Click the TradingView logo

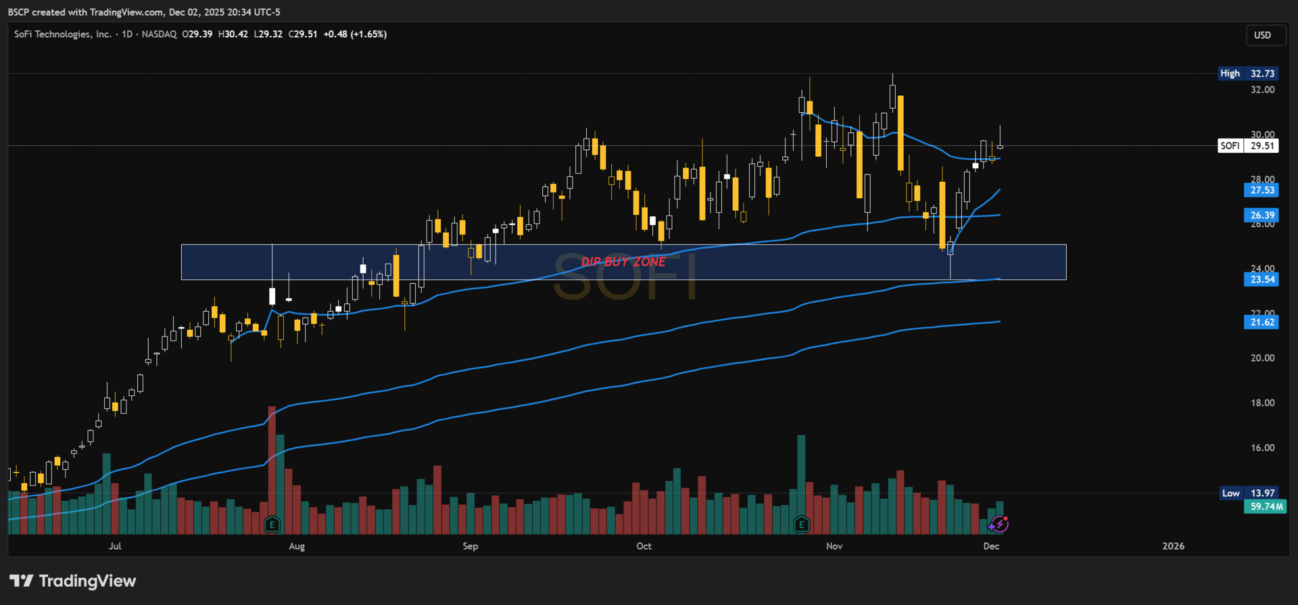click(73, 581)
